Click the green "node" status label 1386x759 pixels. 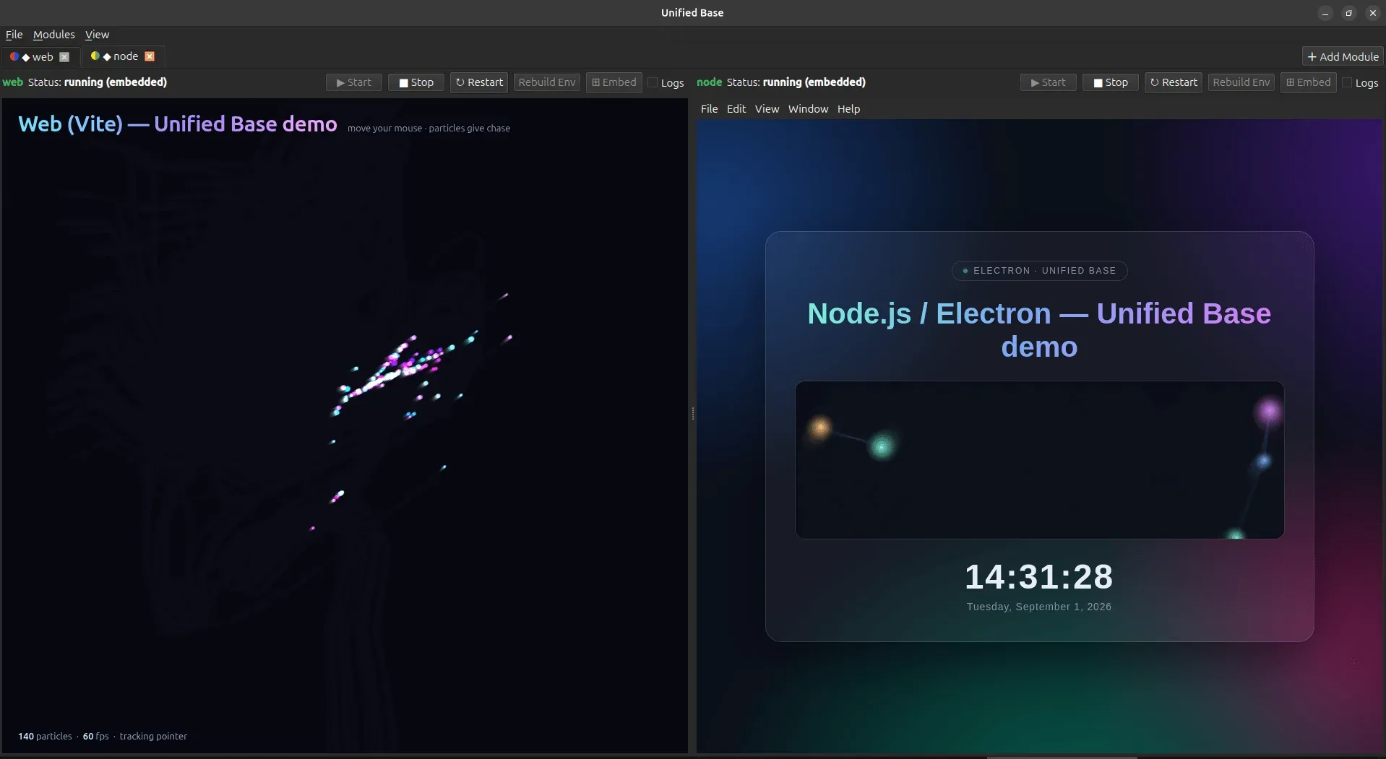click(x=709, y=82)
